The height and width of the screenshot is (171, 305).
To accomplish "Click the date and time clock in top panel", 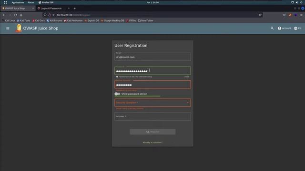I will pos(152,2).
